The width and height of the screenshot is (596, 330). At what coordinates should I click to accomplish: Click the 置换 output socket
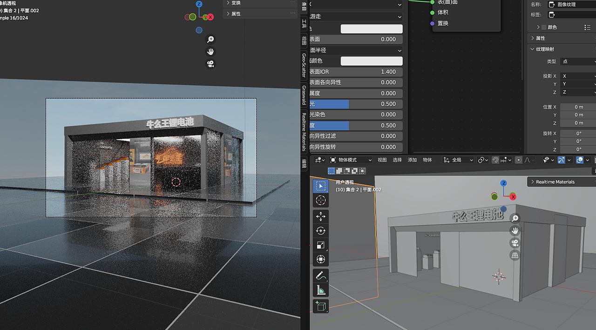433,23
